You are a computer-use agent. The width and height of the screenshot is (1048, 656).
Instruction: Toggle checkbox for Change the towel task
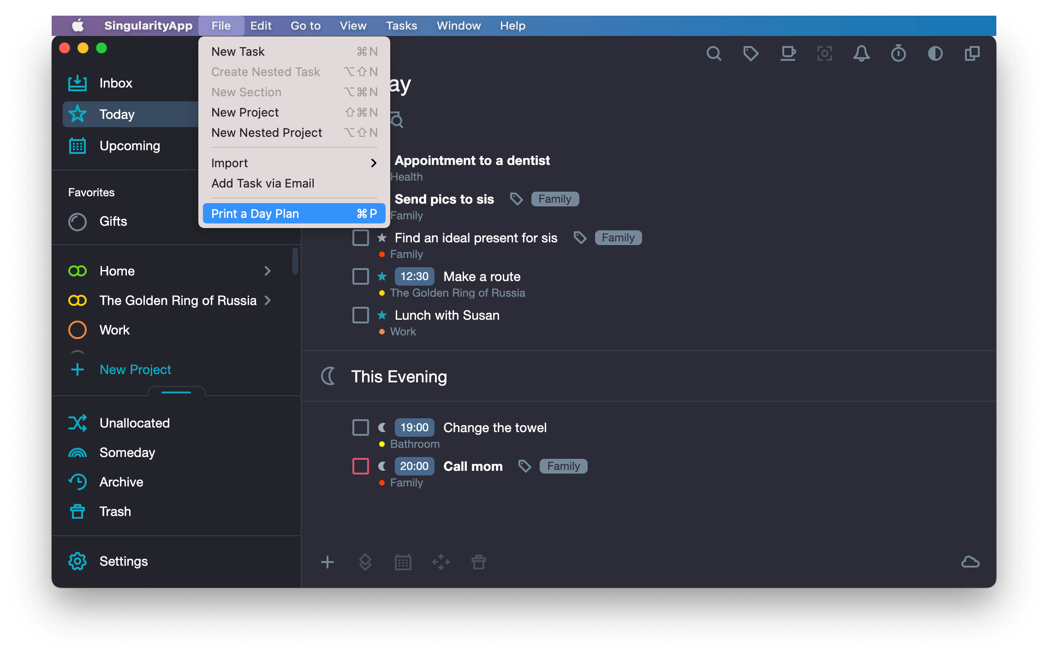tap(360, 427)
